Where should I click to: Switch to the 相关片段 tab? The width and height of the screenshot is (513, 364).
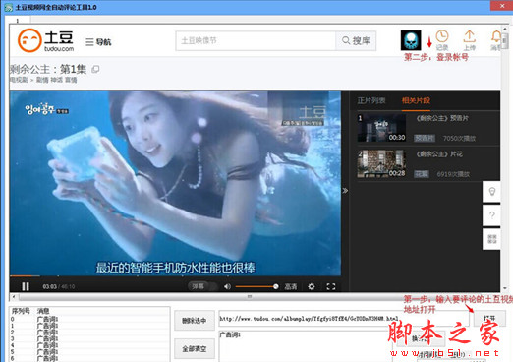pyautogui.click(x=416, y=100)
